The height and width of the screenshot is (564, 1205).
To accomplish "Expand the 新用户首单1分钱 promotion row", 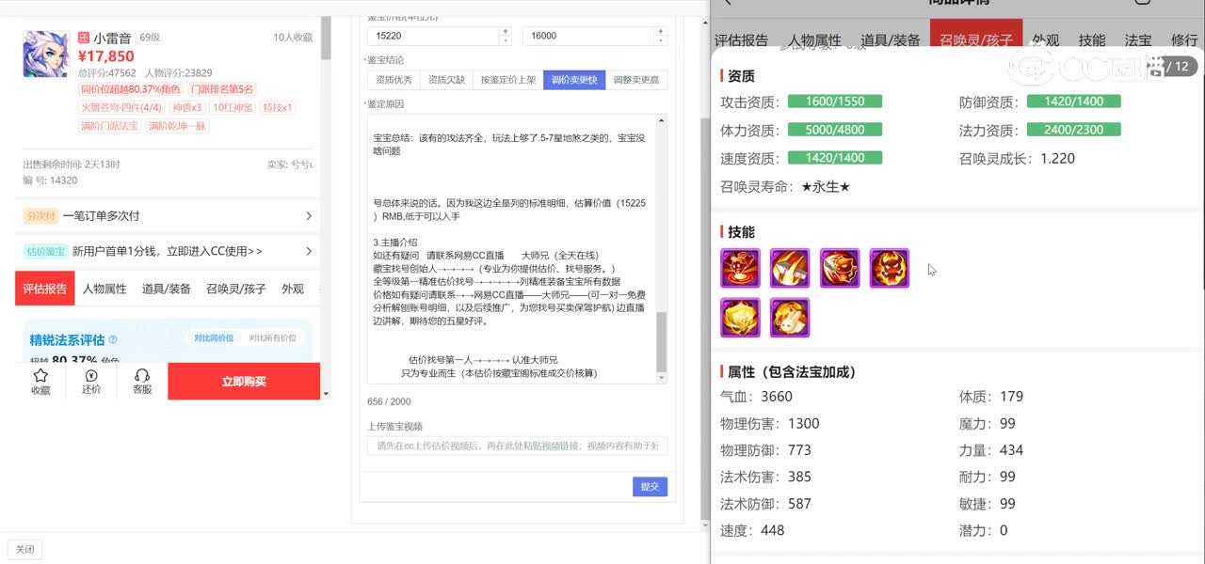I will click(309, 251).
